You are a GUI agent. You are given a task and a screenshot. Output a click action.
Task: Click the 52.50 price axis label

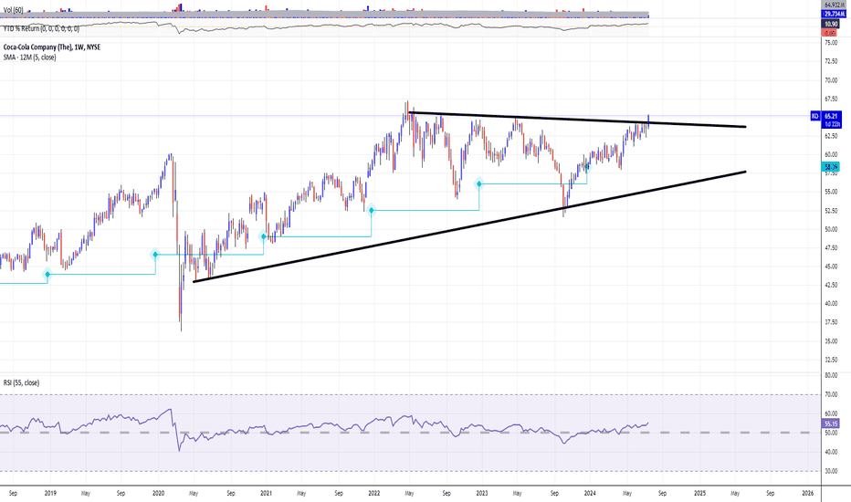[x=831, y=211]
